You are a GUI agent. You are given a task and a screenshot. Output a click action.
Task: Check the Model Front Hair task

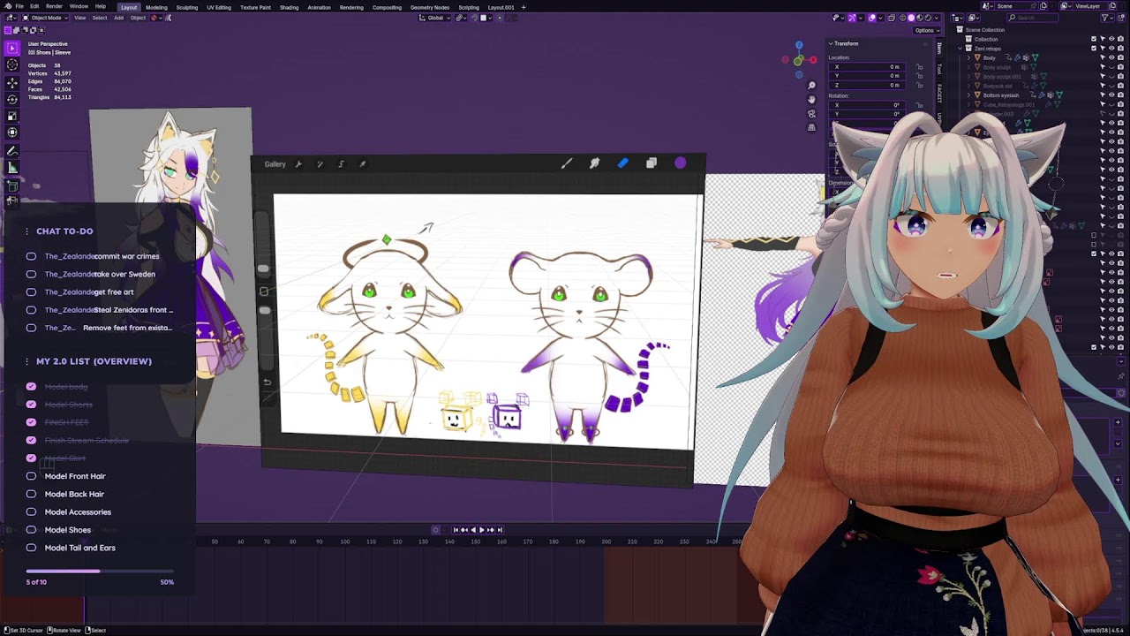point(31,476)
